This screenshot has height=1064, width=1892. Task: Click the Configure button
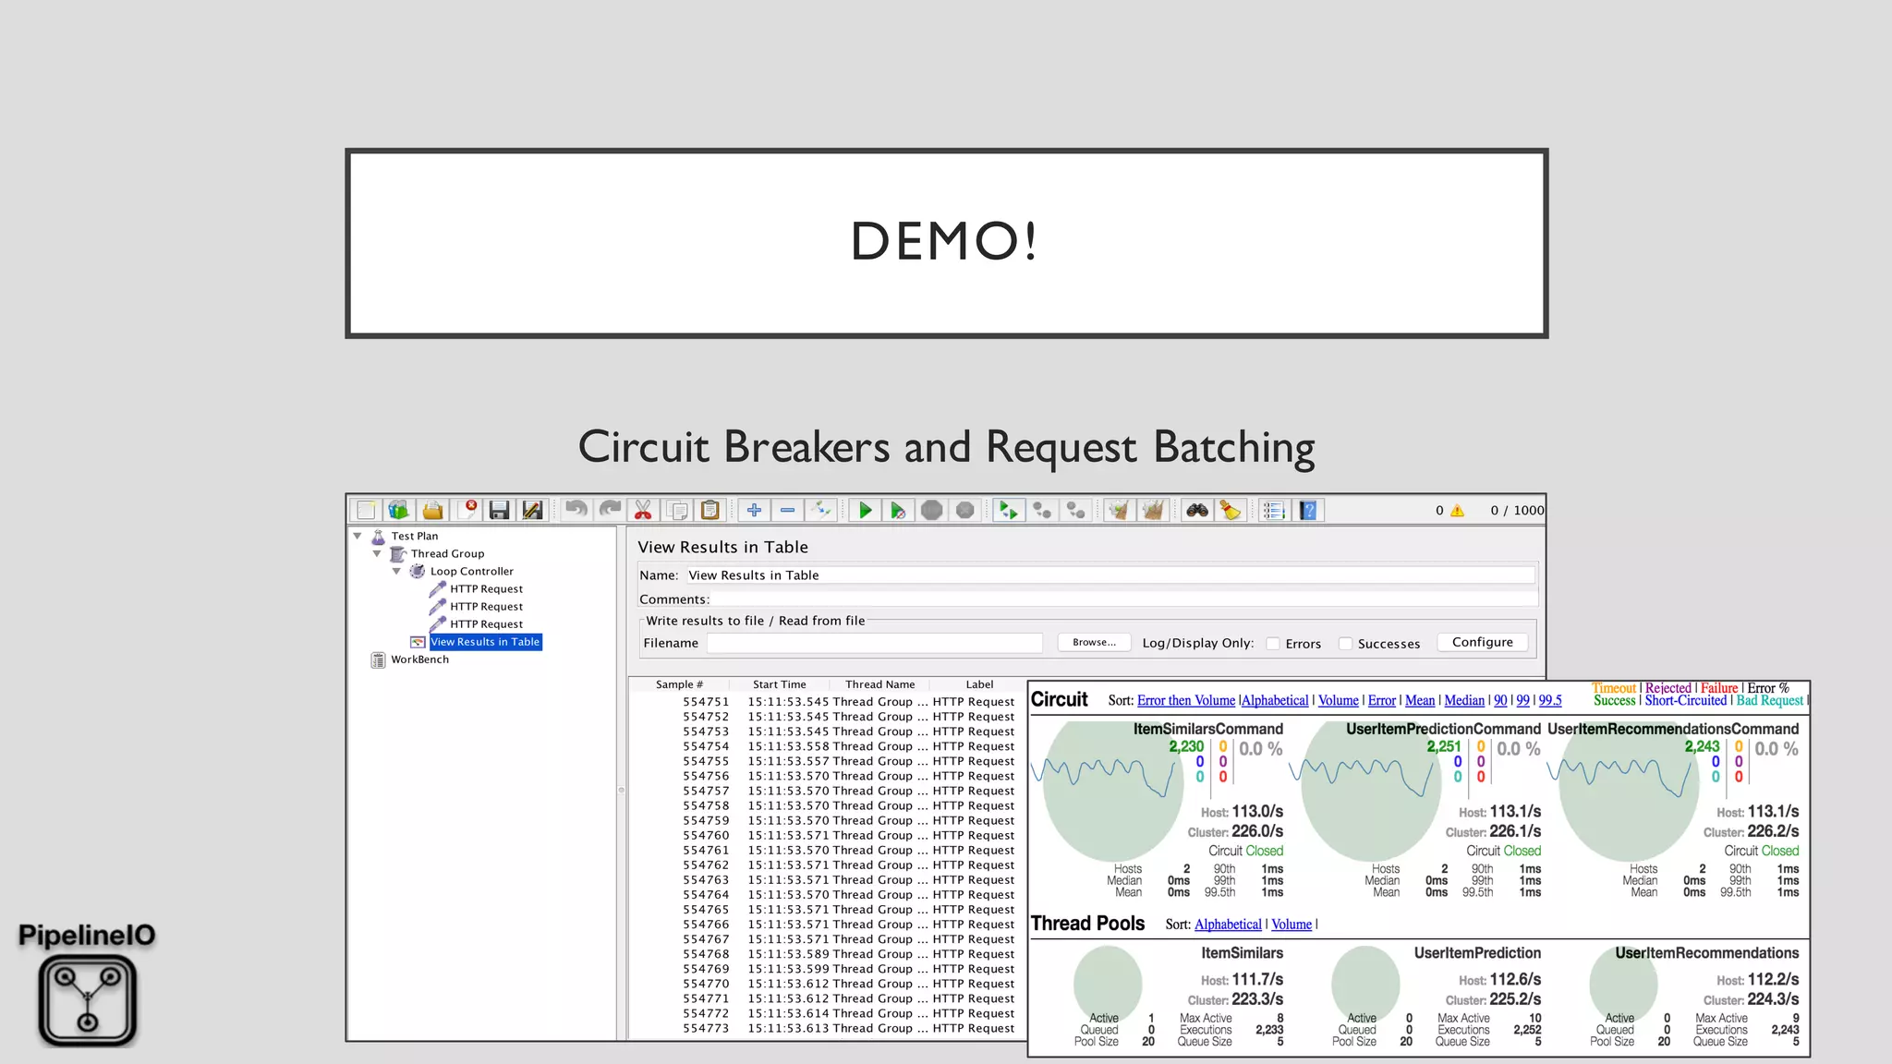tap(1482, 642)
